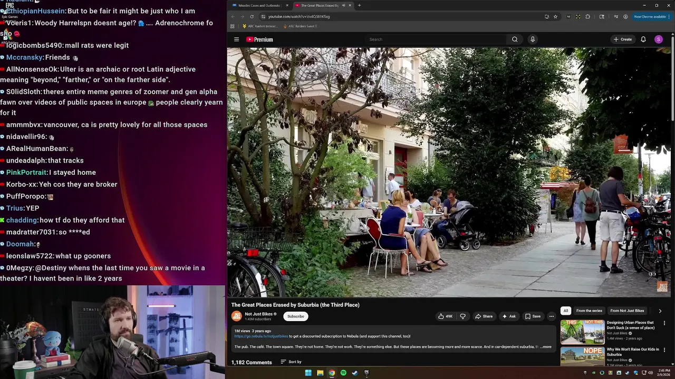Open the ARC Raiders Interac... bookmark
Image resolution: width=675 pixels, height=379 pixels.
(x=259, y=26)
